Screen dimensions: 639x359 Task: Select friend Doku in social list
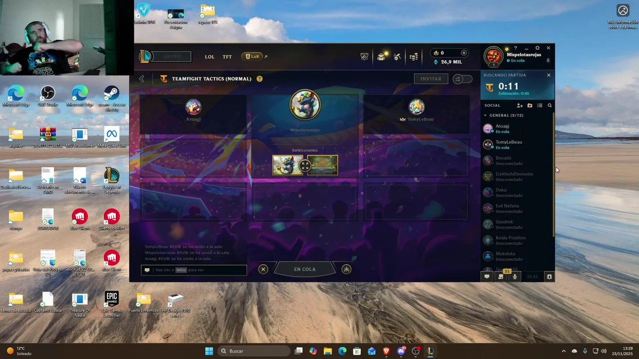[x=517, y=192]
